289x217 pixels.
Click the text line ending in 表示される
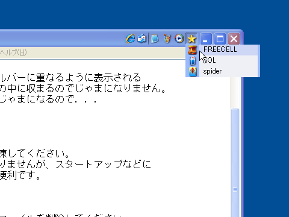(70, 78)
